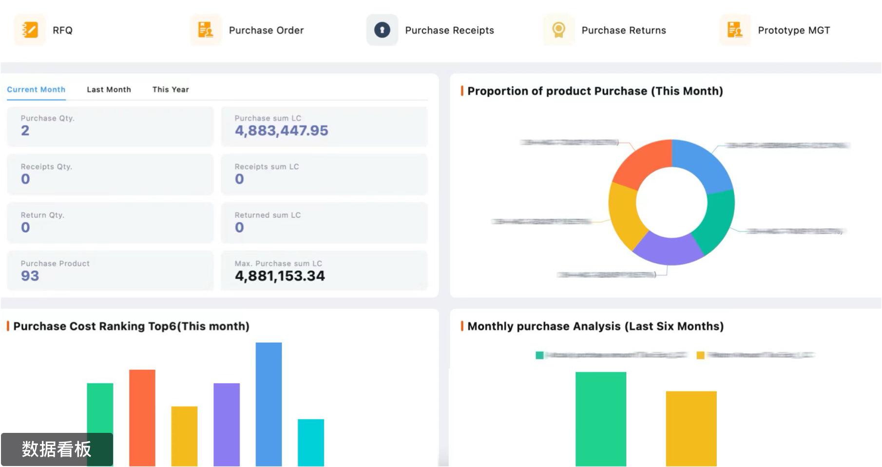
Task: Select the Purchase Returns medal icon
Action: (558, 30)
